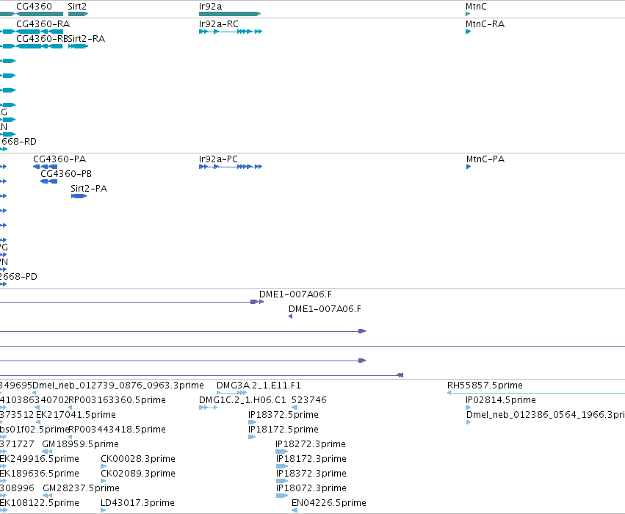The image size is (625, 514).
Task: Select the Sirt2-RA transcript label
Action: (87, 39)
